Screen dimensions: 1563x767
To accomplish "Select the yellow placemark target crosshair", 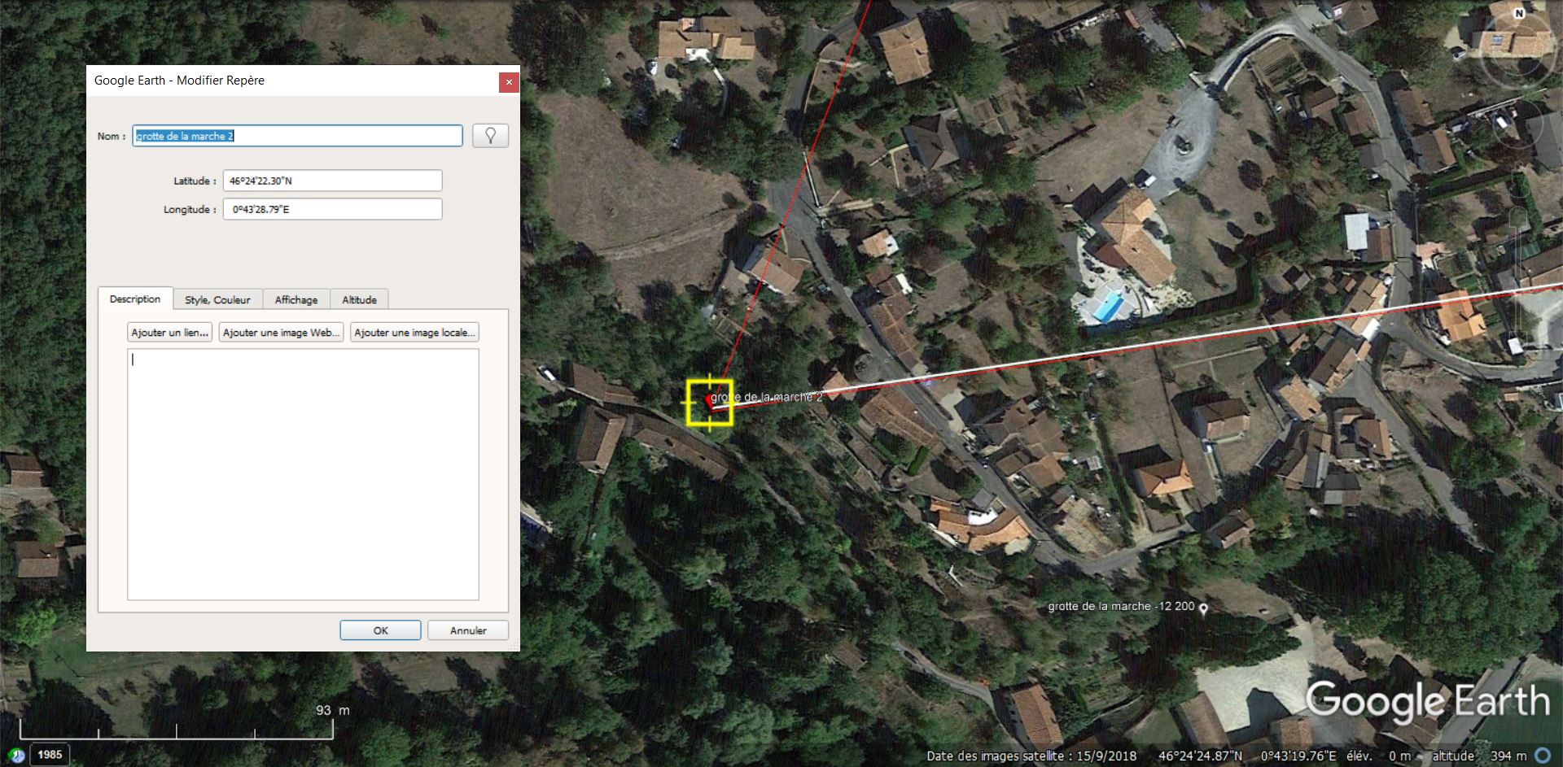I will pyautogui.click(x=710, y=402).
